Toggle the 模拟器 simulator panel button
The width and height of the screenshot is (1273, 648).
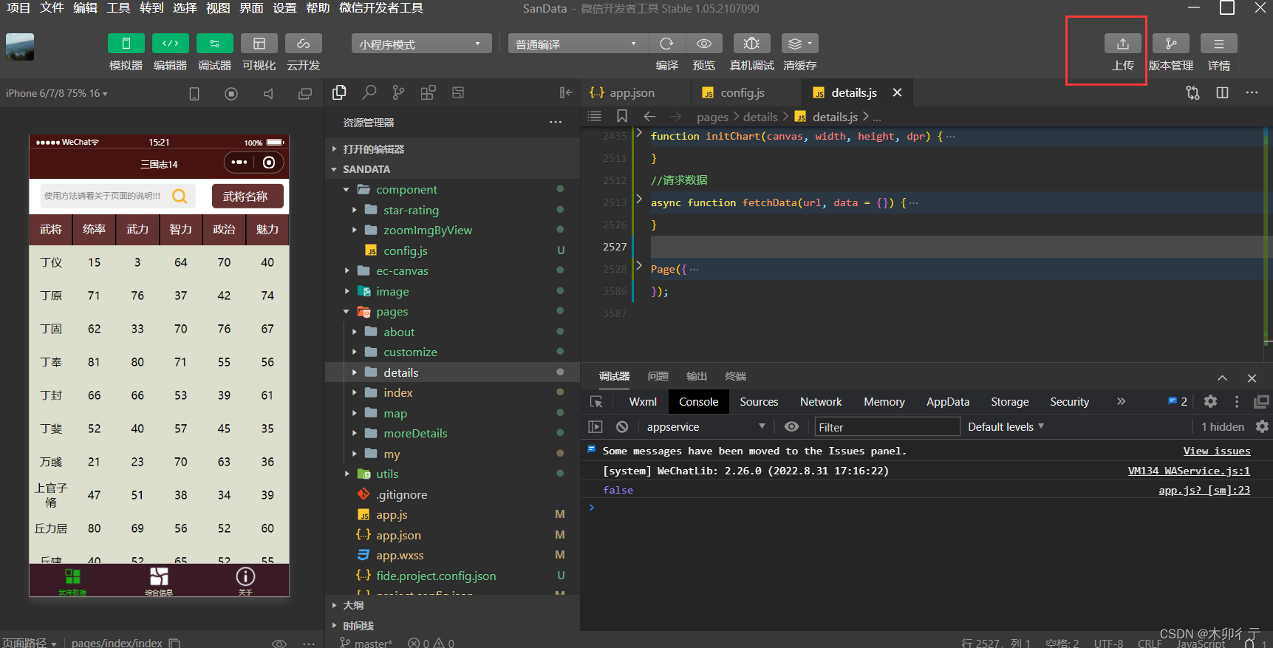126,44
